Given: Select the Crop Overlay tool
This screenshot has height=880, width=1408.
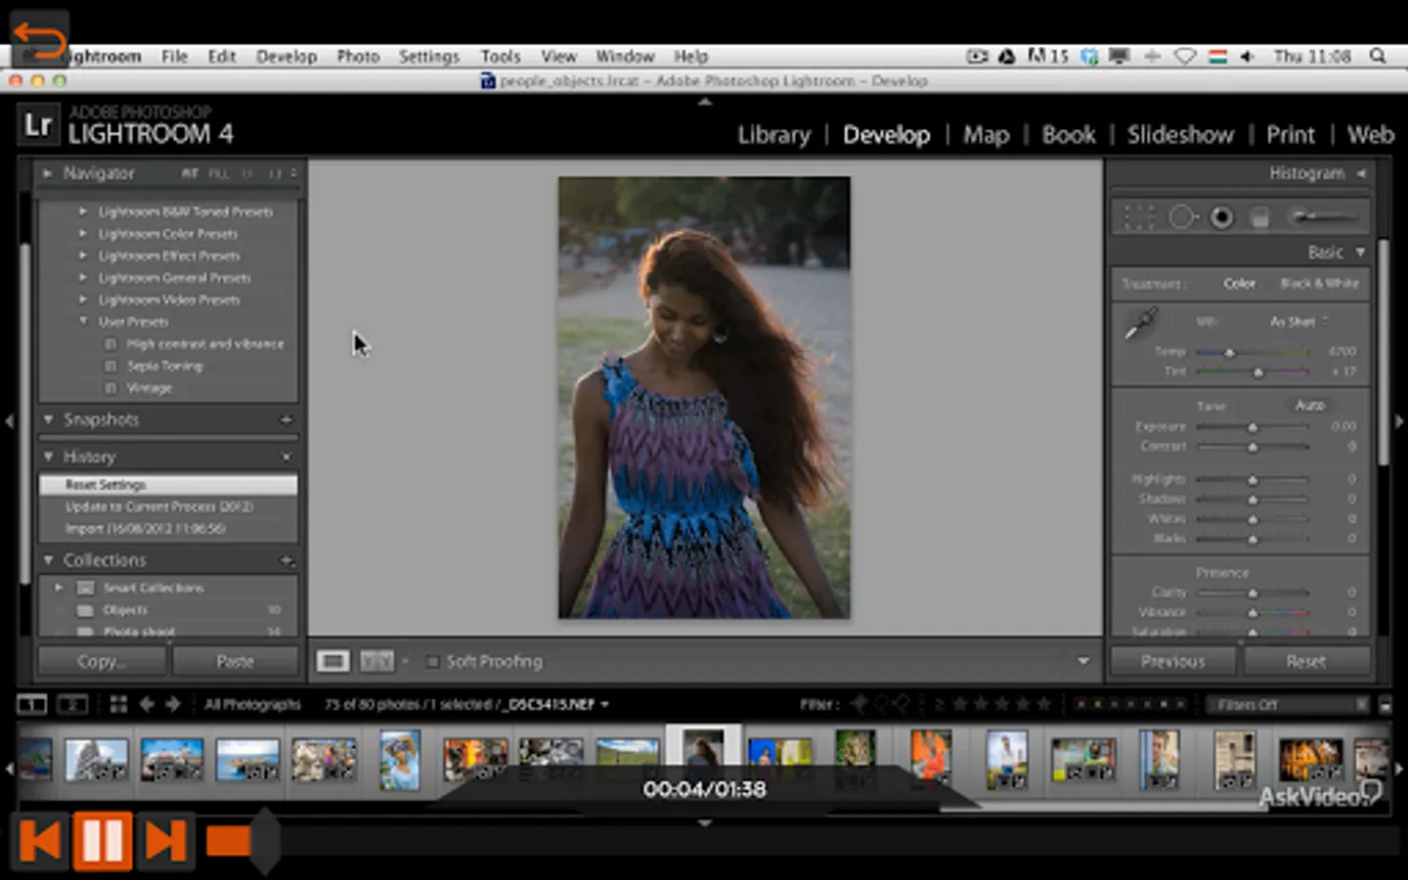Looking at the screenshot, I should click(x=1139, y=217).
